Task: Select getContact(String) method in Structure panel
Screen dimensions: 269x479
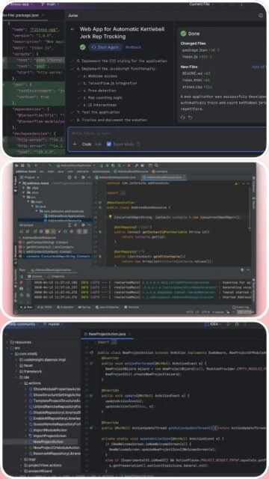Action: click(43, 242)
